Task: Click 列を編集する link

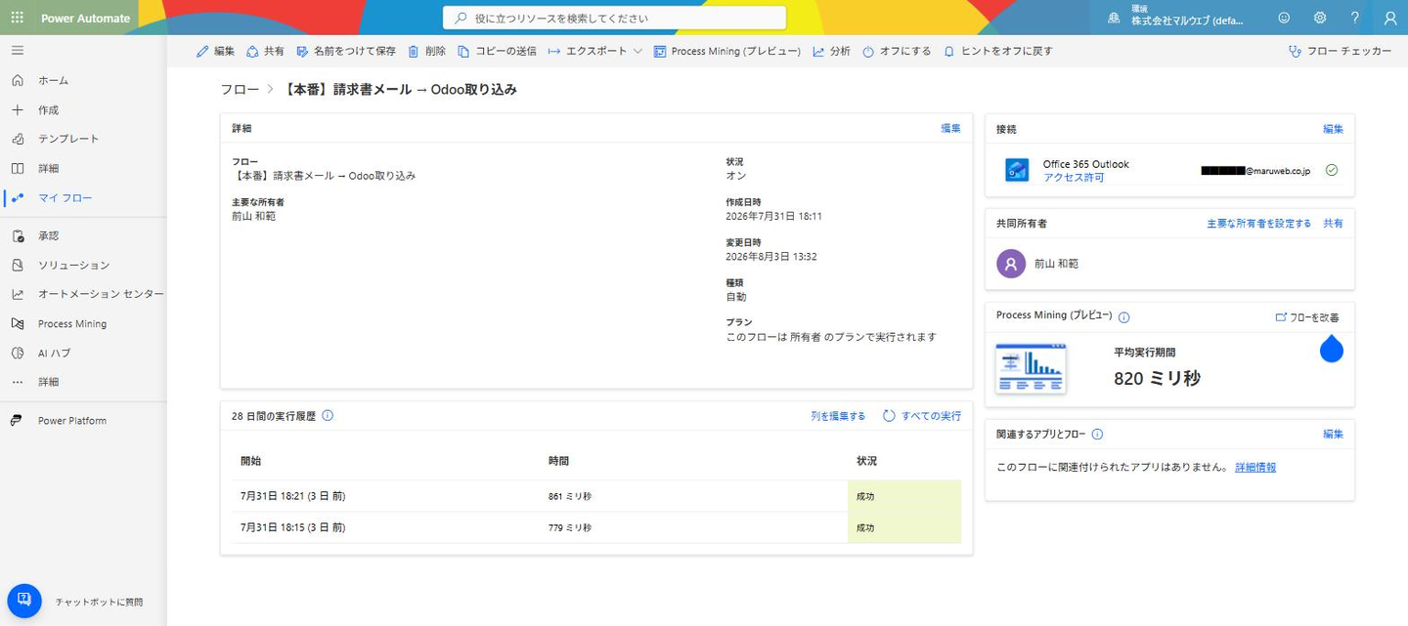Action: click(838, 416)
